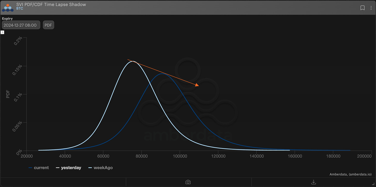Click the 60000 x-axis tick label
This screenshot has height=187, width=376.
pos(103,156)
